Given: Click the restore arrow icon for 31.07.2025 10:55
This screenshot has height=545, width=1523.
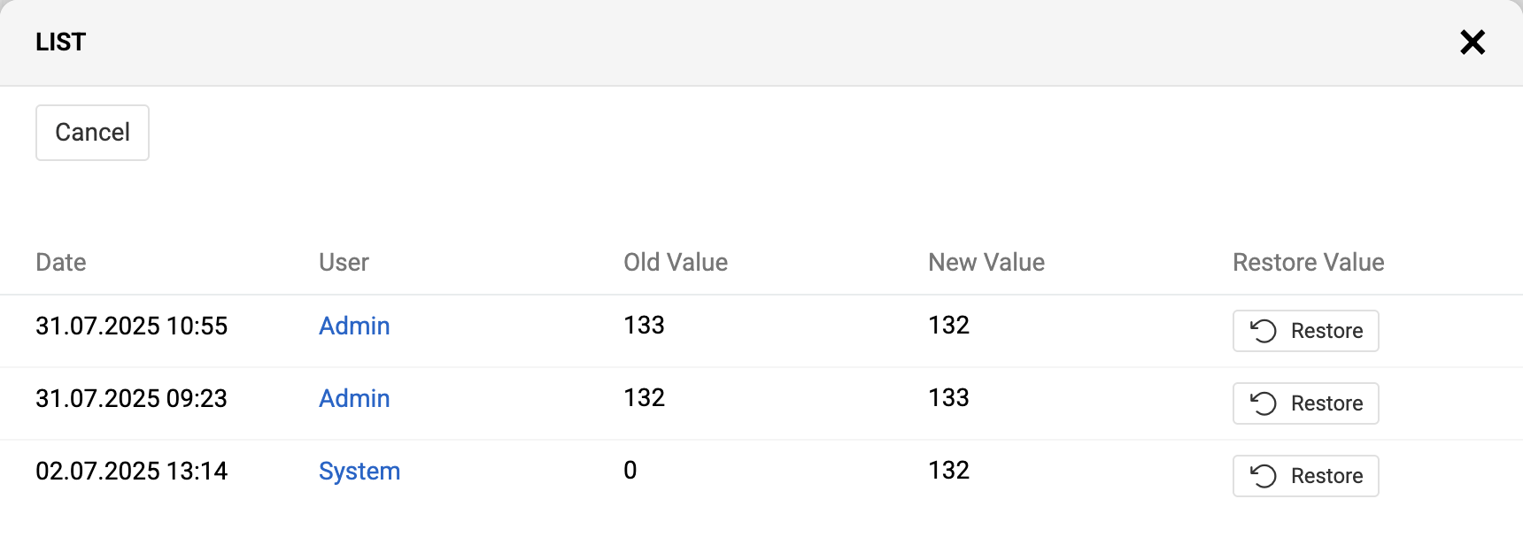Looking at the screenshot, I should tap(1263, 331).
